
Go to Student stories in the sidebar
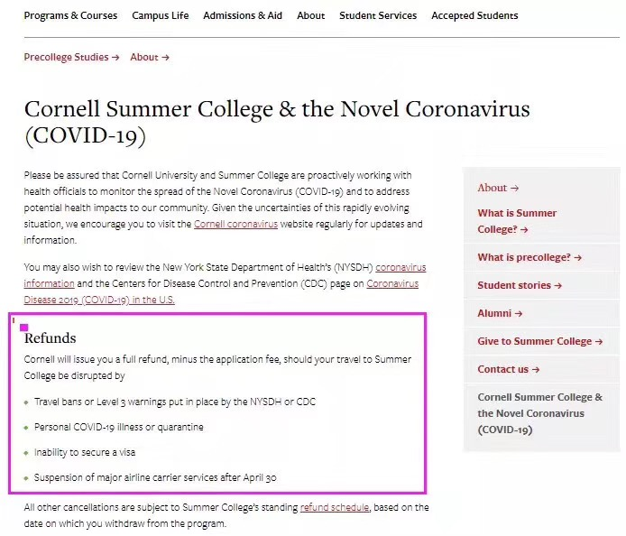pyautogui.click(x=520, y=285)
